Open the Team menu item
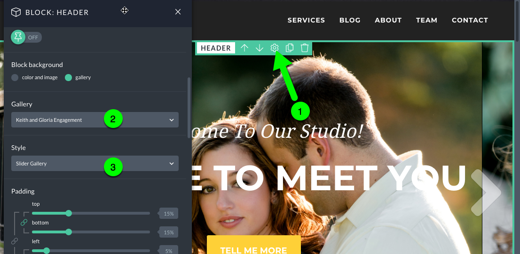This screenshot has height=254, width=520. pyautogui.click(x=426, y=20)
